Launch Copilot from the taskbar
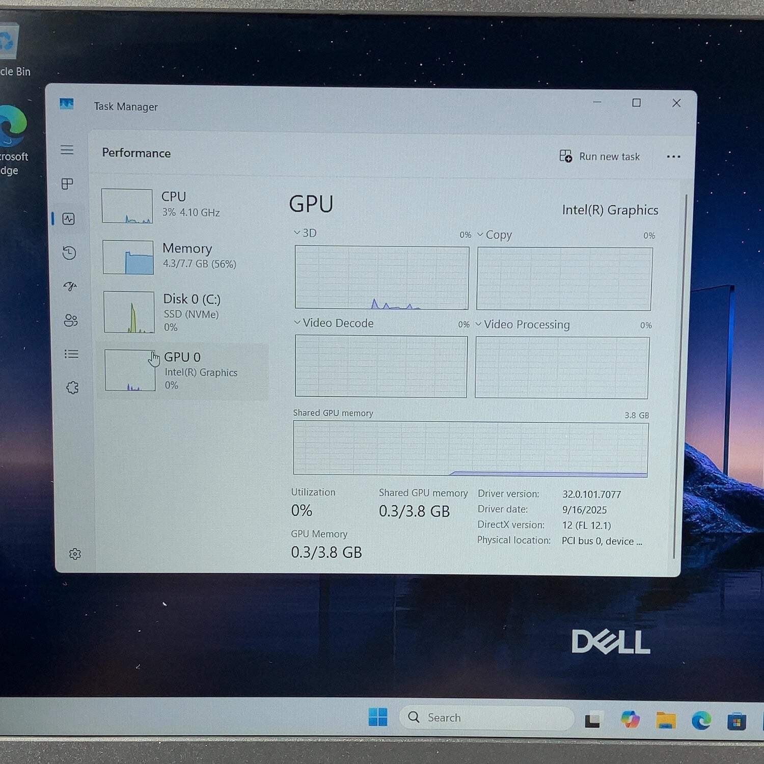The height and width of the screenshot is (764, 764). click(630, 719)
